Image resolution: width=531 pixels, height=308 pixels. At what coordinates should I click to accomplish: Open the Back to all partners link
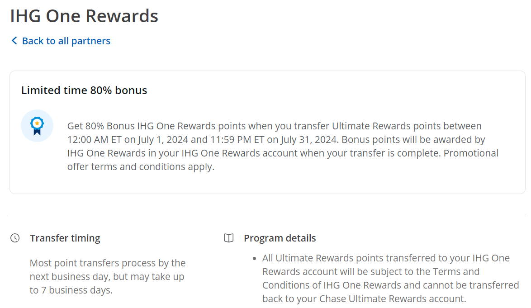[66, 41]
